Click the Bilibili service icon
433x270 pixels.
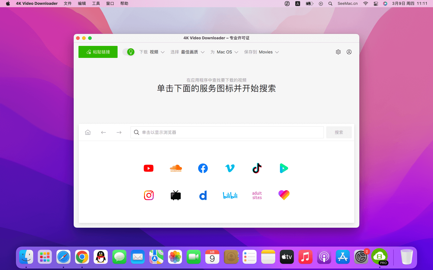click(x=230, y=195)
